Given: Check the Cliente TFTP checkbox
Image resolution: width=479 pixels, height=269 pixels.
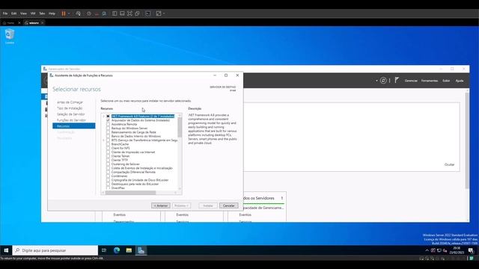Looking at the screenshot, I should pos(108,160).
